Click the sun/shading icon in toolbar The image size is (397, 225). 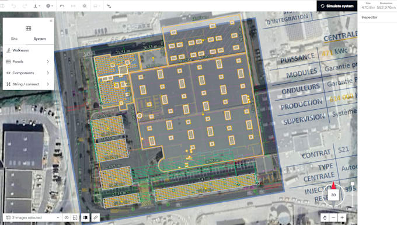tap(85, 6)
